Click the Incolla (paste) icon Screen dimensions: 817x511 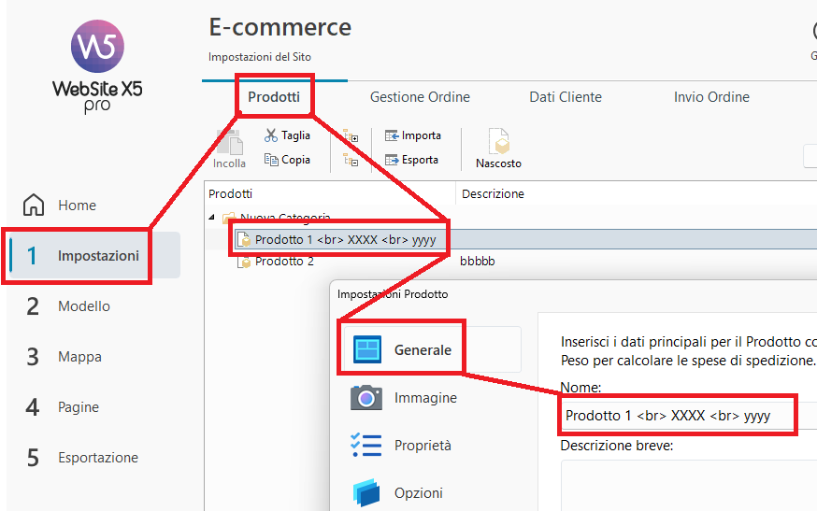pos(229,149)
